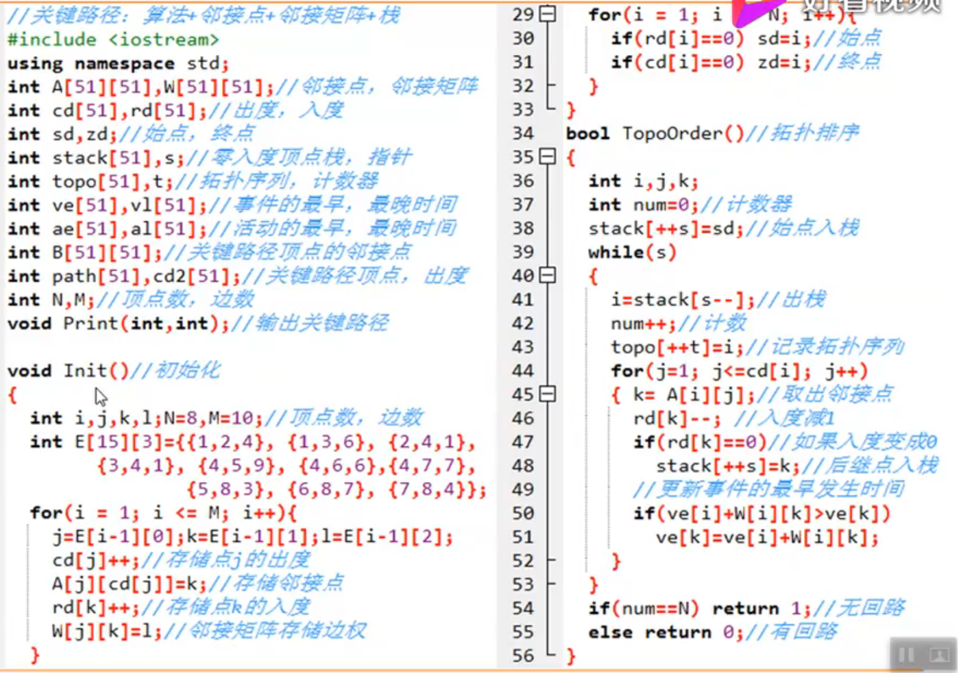Click the 'int sd,zd;' declaration
The image size is (958, 673).
[63, 134]
